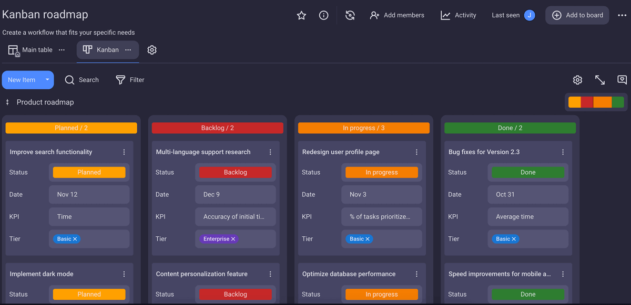This screenshot has height=305, width=631.
Task: Open Main table tab three-dot options
Action: point(62,50)
